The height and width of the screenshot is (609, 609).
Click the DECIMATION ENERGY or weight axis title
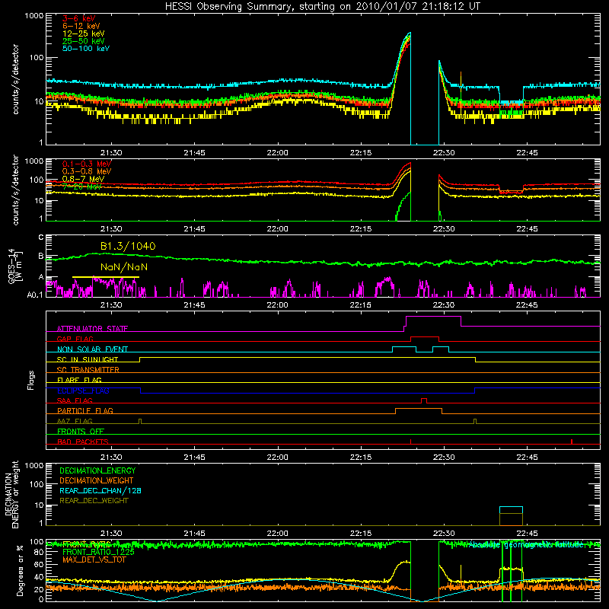click(x=11, y=495)
